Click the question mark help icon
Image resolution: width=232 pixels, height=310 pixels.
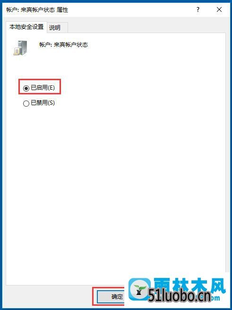(x=198, y=9)
